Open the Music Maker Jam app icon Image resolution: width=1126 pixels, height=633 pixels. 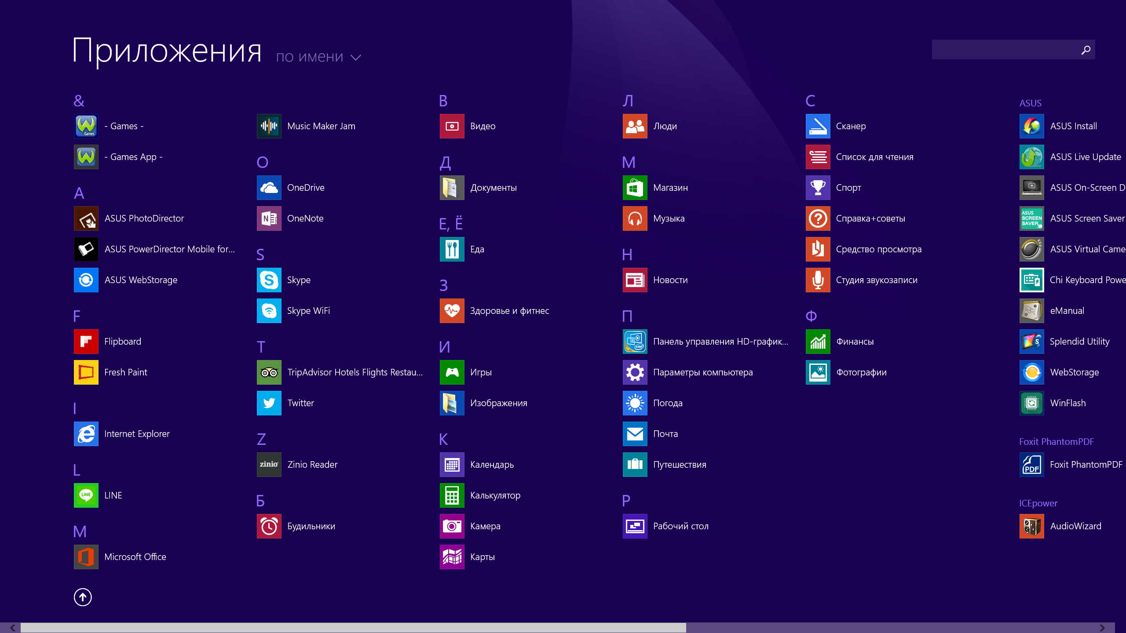tap(269, 126)
